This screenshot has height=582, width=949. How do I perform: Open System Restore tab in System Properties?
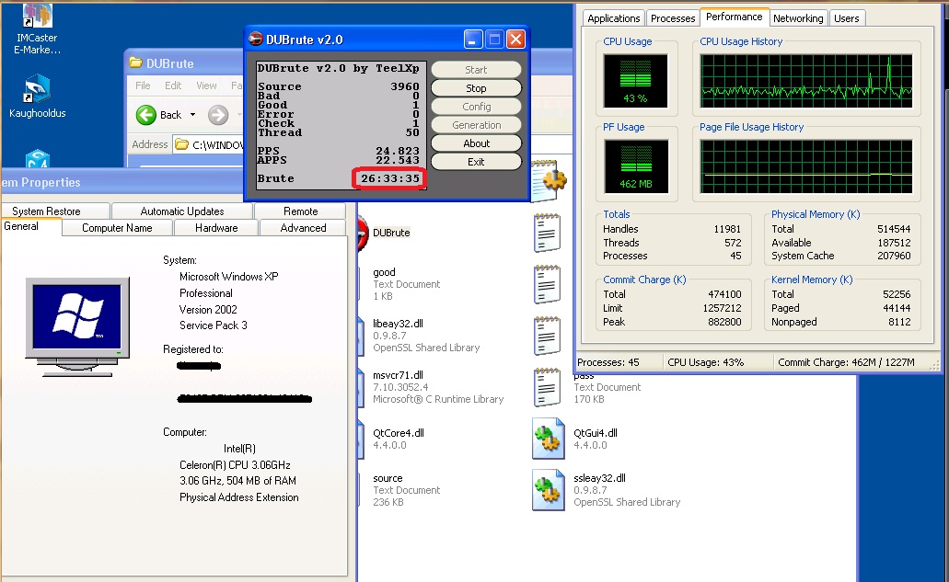click(x=56, y=211)
